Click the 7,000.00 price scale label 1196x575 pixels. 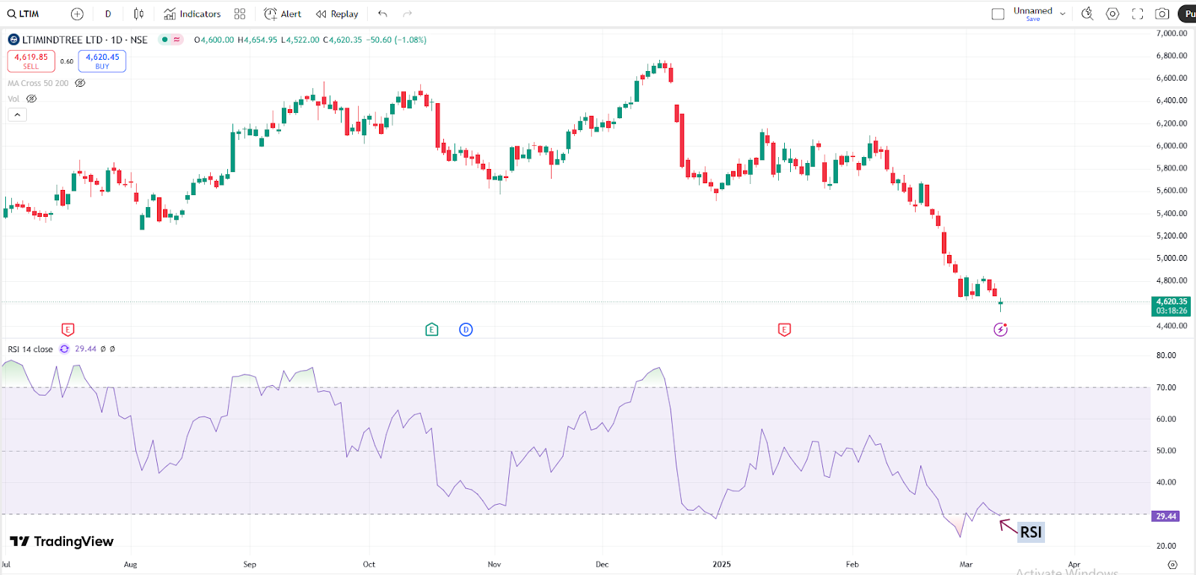(1171, 34)
